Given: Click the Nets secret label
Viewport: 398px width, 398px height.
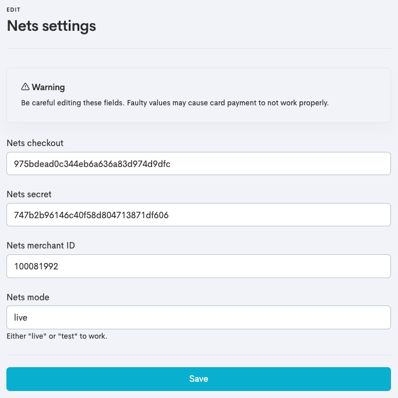Looking at the screenshot, I should point(29,194).
